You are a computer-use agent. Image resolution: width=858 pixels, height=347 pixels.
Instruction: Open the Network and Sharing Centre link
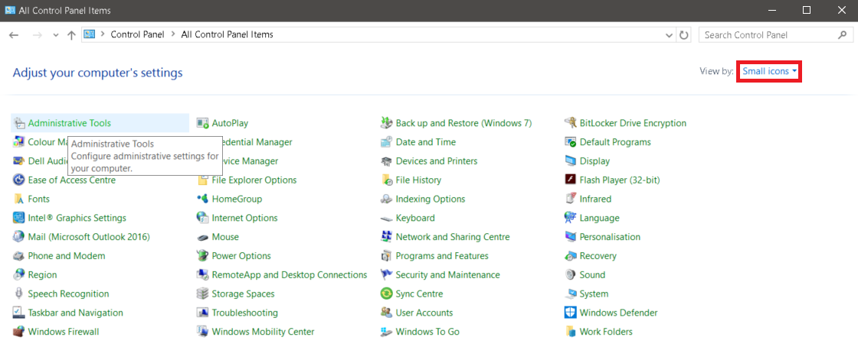[452, 237]
